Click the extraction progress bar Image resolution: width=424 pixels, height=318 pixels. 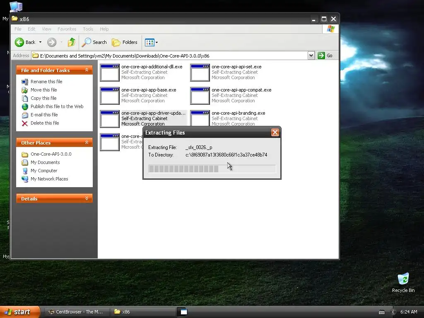212,169
